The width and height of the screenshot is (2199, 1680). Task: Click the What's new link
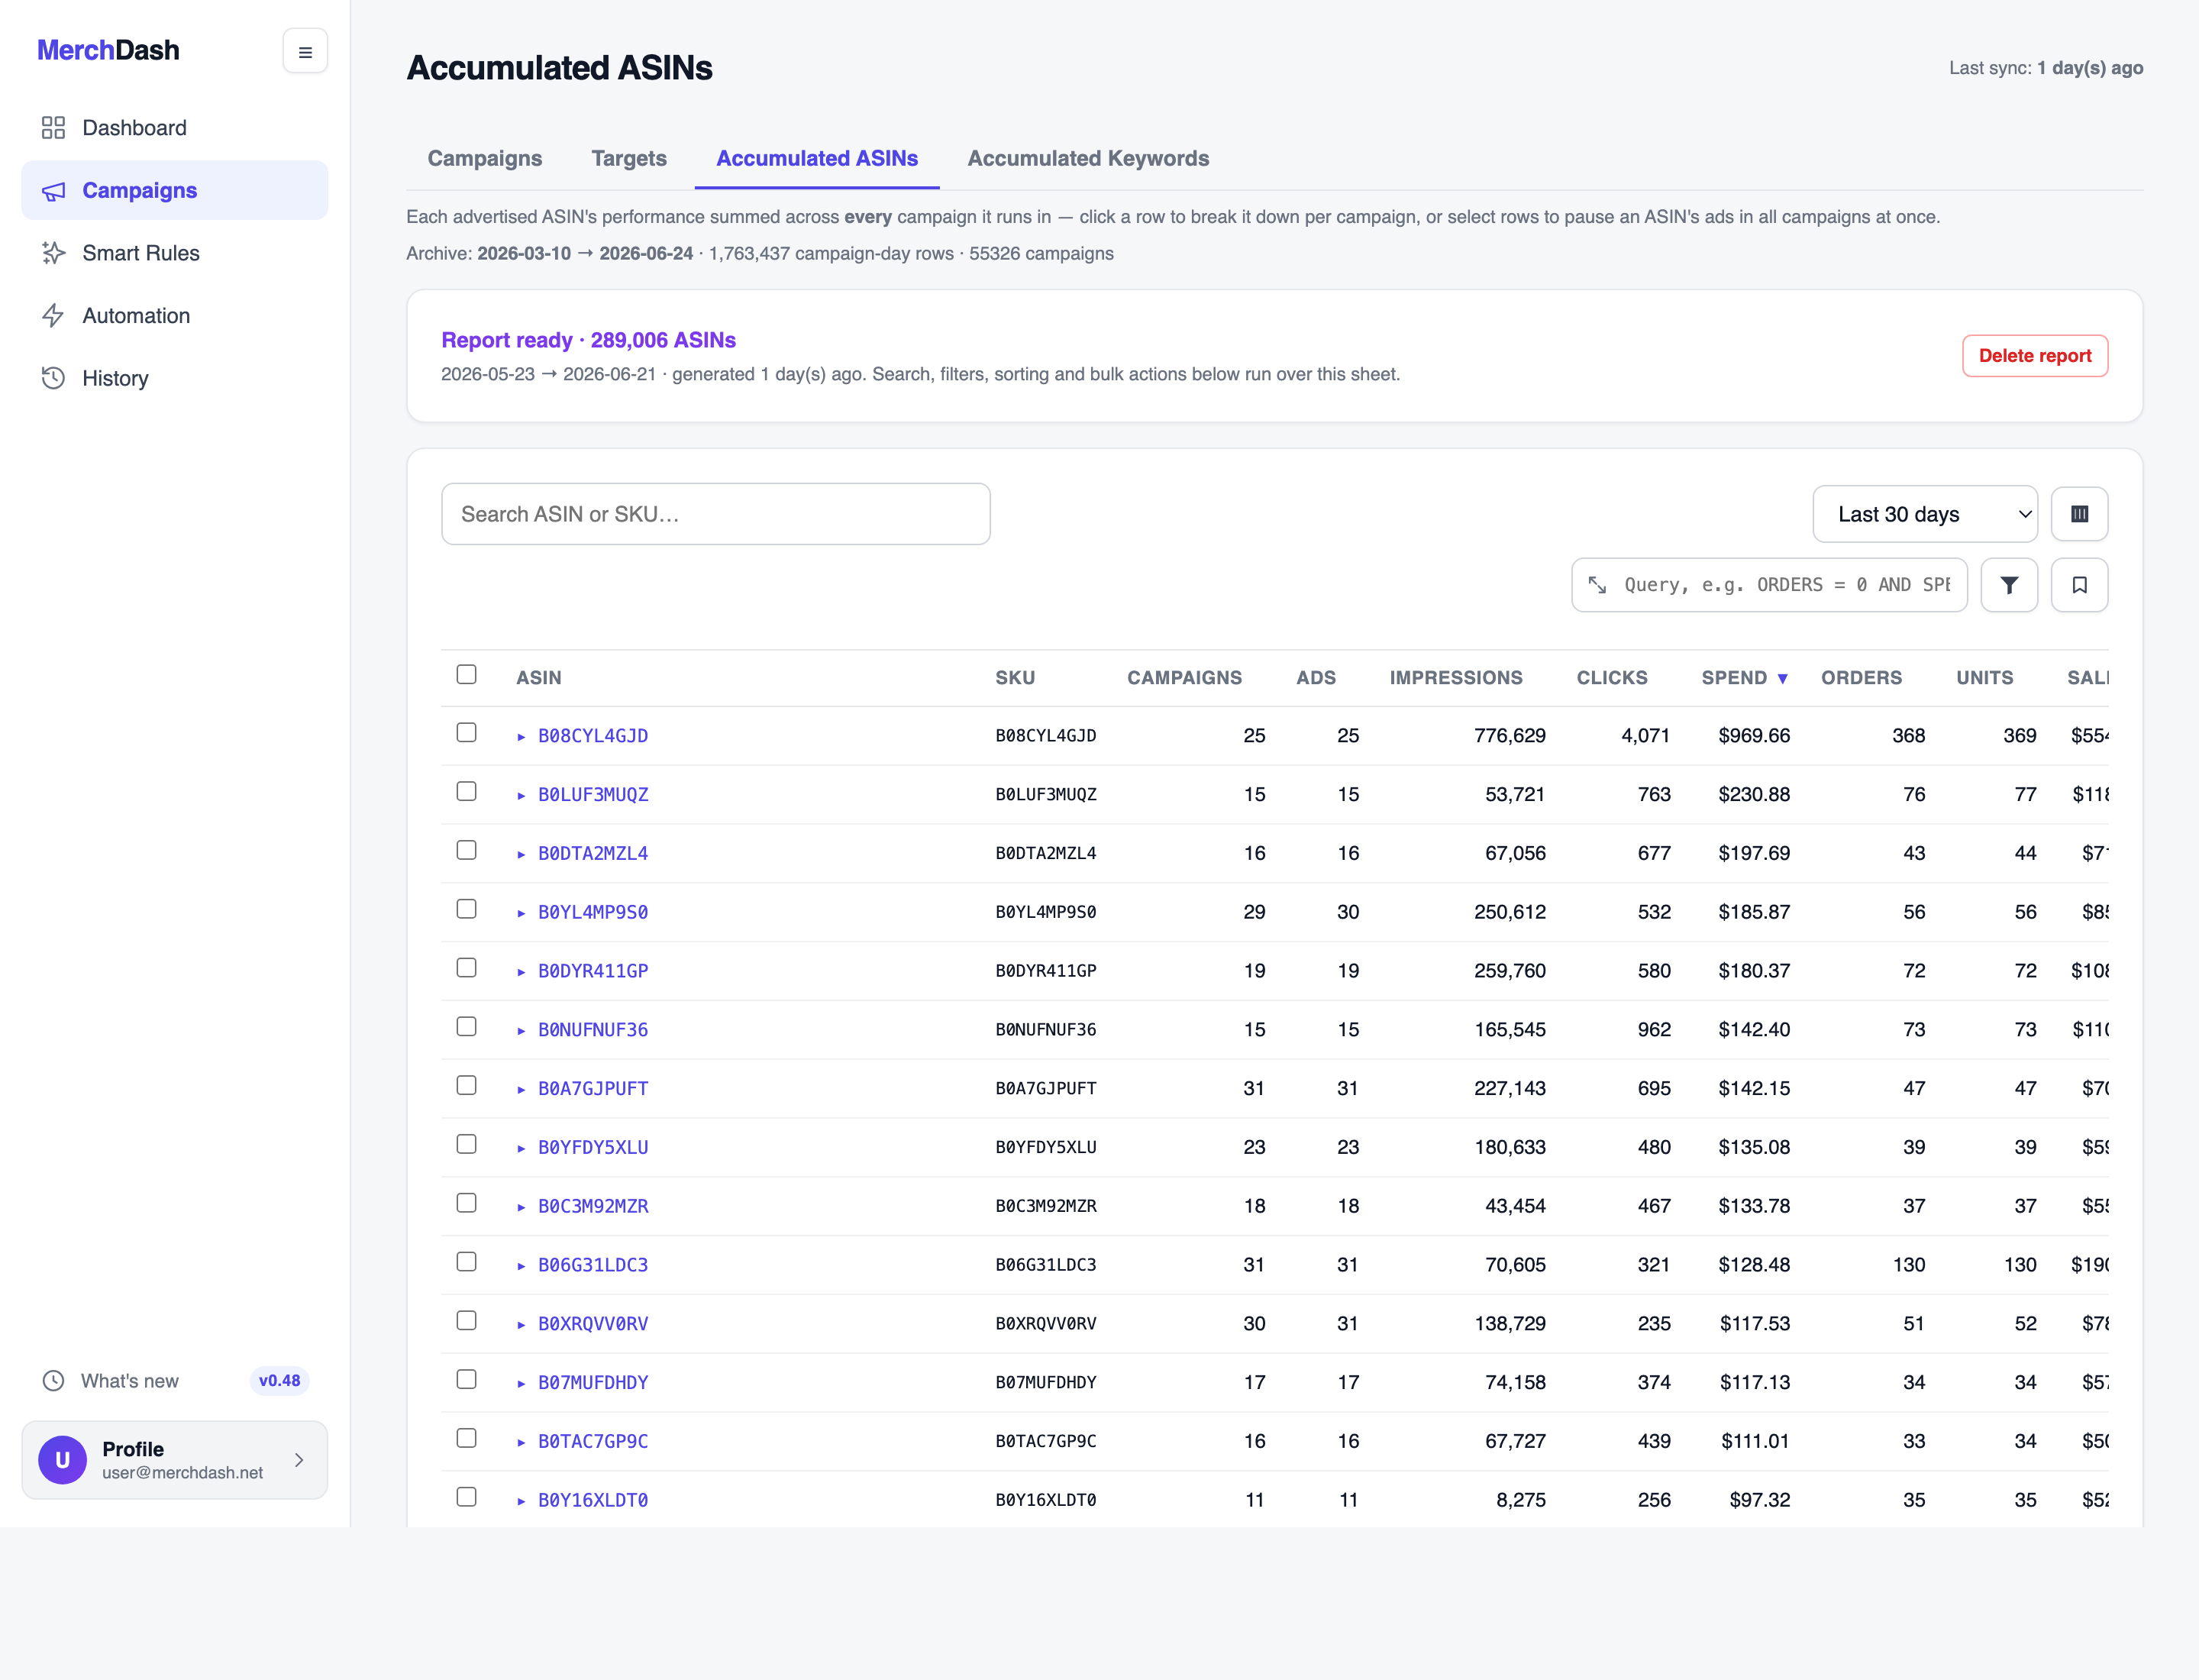pos(130,1381)
